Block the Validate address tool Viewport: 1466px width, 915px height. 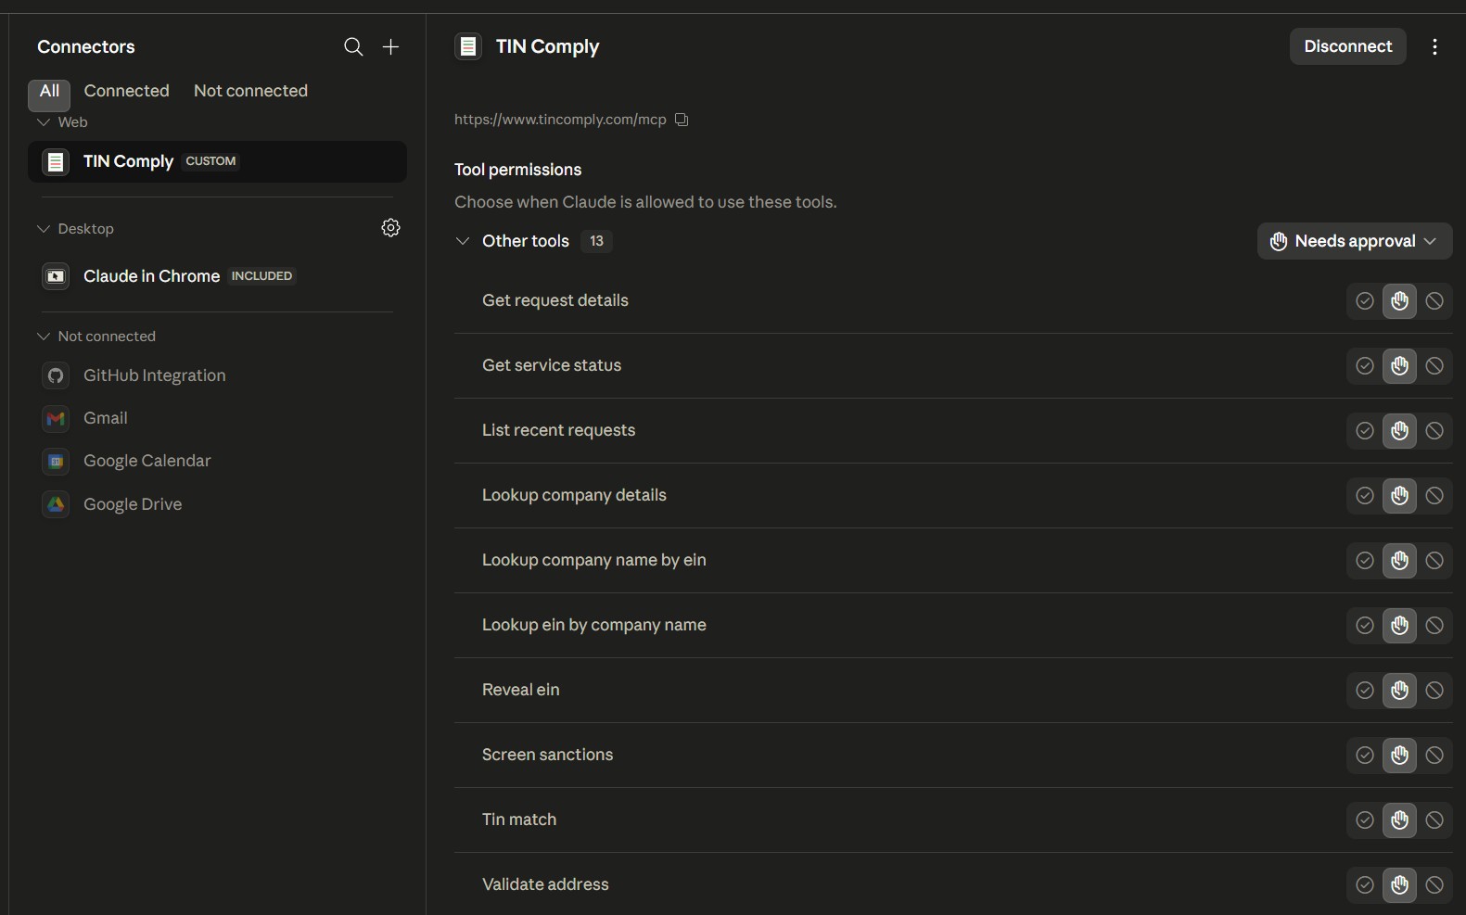point(1434,884)
